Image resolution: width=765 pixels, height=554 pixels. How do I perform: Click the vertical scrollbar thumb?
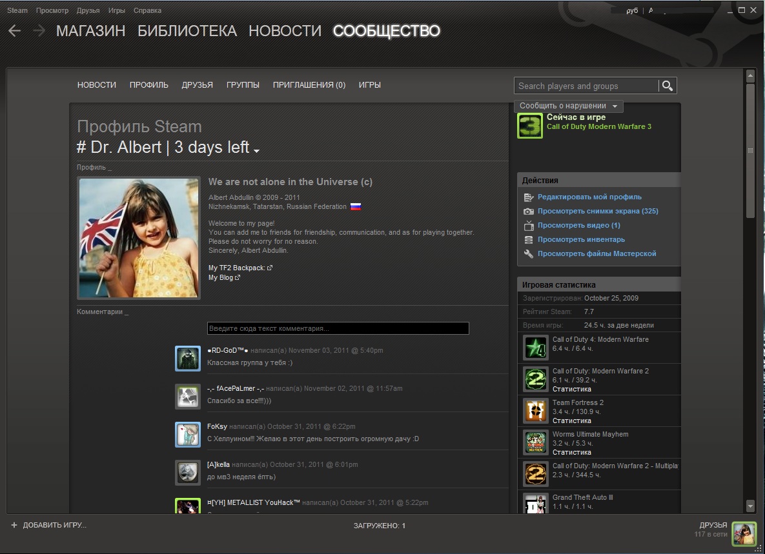click(x=750, y=150)
